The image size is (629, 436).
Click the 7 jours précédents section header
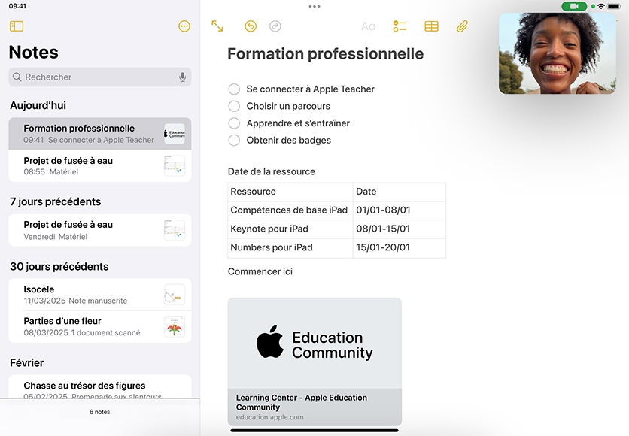click(56, 201)
